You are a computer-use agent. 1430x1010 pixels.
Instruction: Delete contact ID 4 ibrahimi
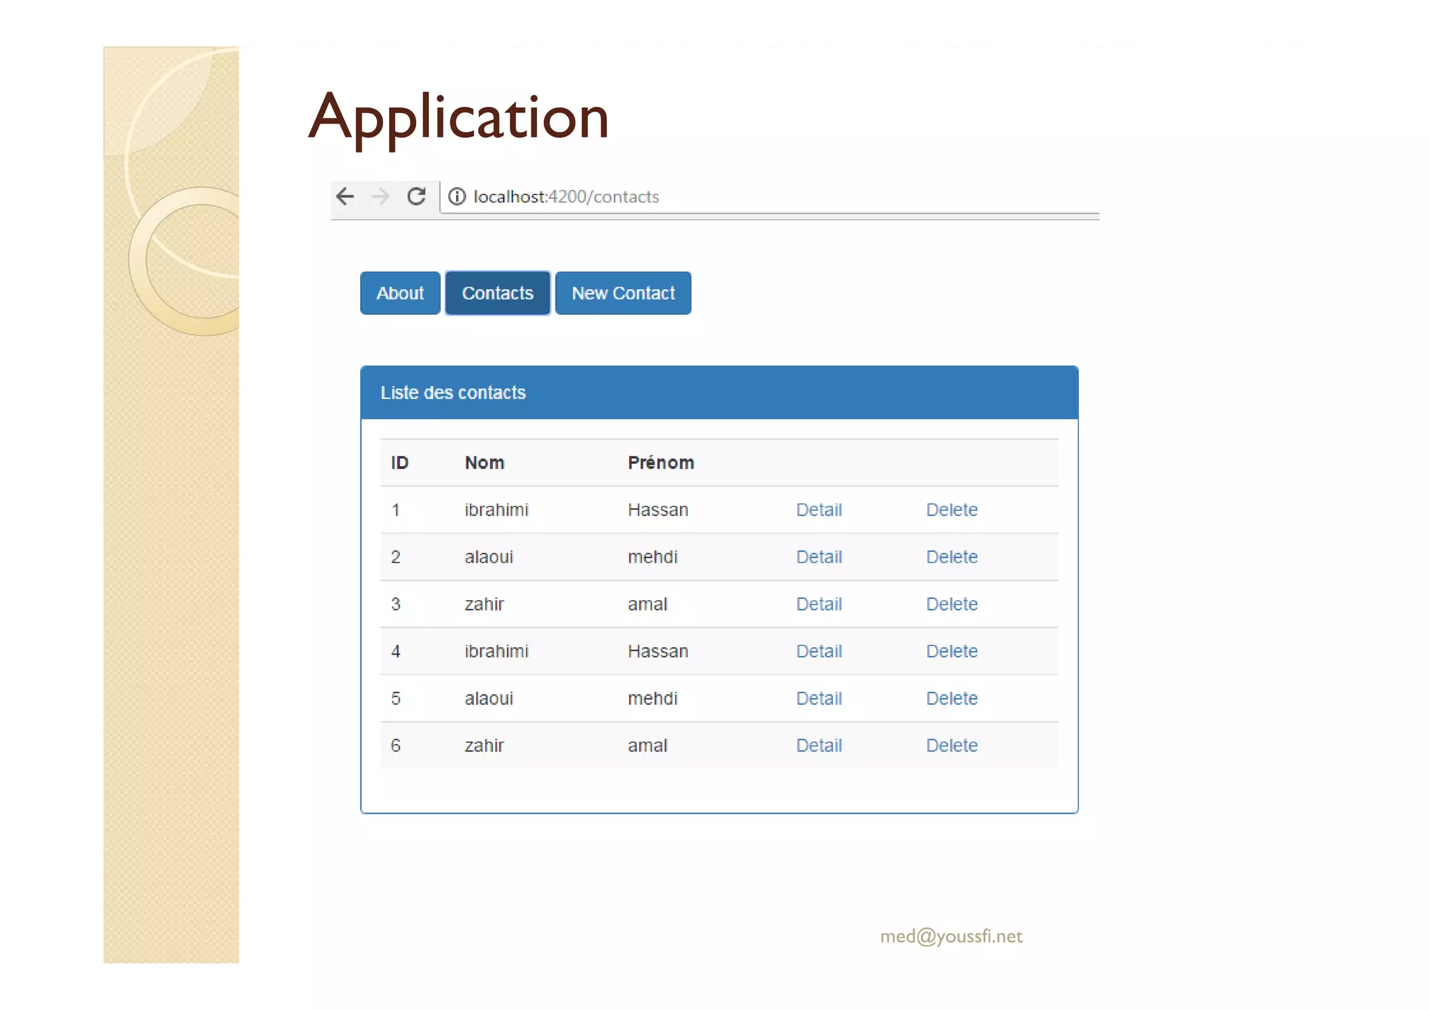(952, 651)
